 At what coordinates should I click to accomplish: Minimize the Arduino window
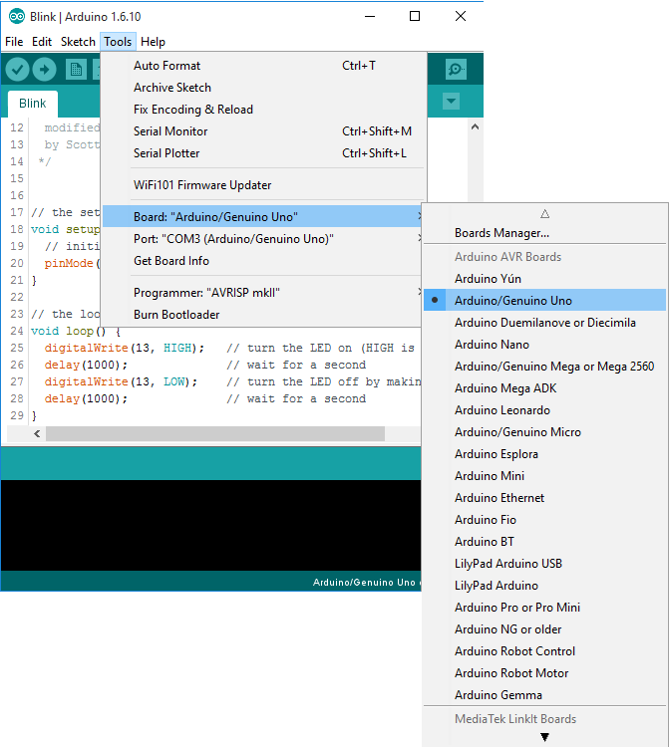pyautogui.click(x=370, y=16)
